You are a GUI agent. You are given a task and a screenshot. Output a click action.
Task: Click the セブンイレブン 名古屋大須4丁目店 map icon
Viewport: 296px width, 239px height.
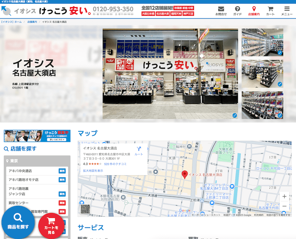point(232,187)
